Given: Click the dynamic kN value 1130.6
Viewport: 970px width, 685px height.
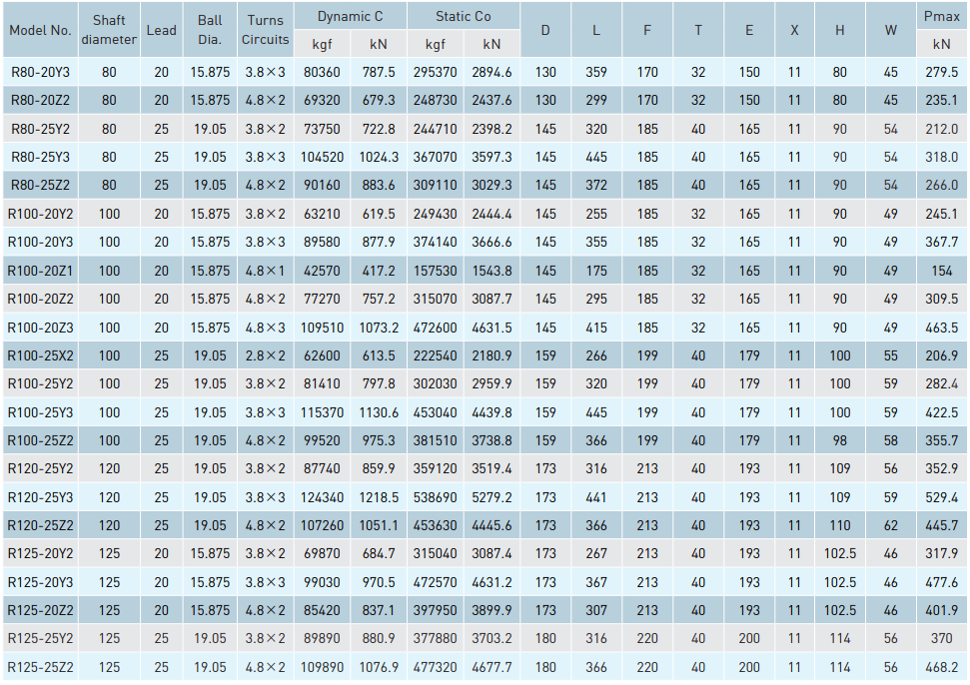Looking at the screenshot, I should pyautogui.click(x=379, y=412).
